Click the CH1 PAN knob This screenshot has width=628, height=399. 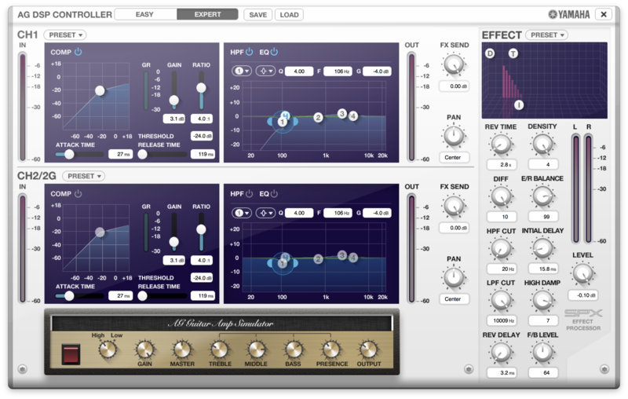pyautogui.click(x=454, y=135)
